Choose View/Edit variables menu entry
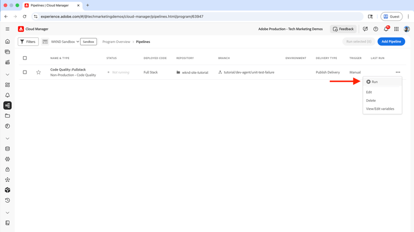Image resolution: width=414 pixels, height=232 pixels. pos(383,109)
